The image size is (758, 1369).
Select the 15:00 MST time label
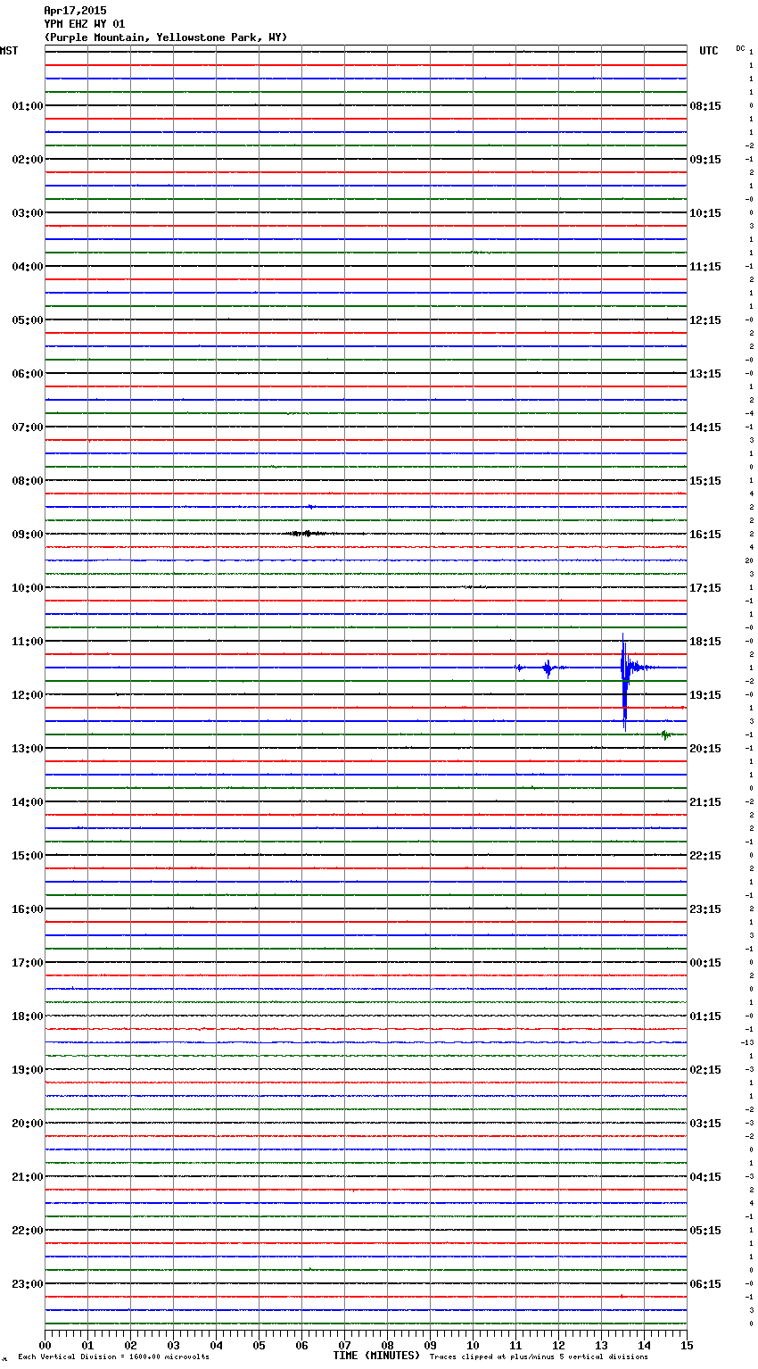pyautogui.click(x=28, y=856)
